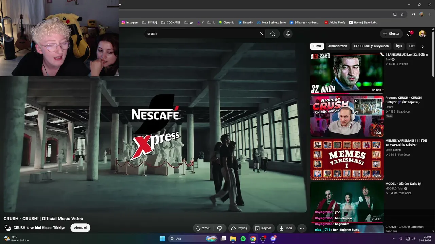This screenshot has height=244, width=435.
Task: Like the CRUSH music video
Action: (203, 228)
